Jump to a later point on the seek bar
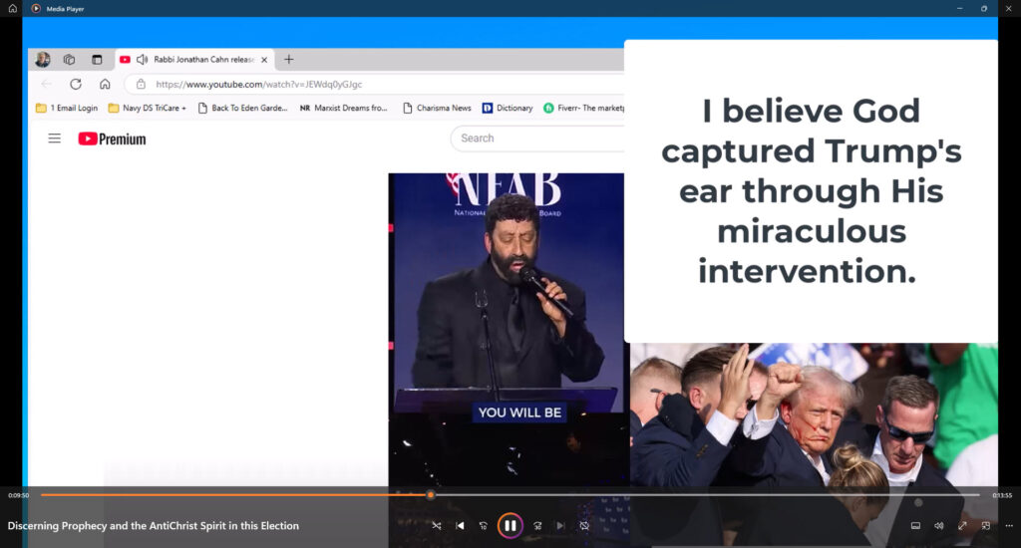The image size is (1021, 548). point(707,495)
